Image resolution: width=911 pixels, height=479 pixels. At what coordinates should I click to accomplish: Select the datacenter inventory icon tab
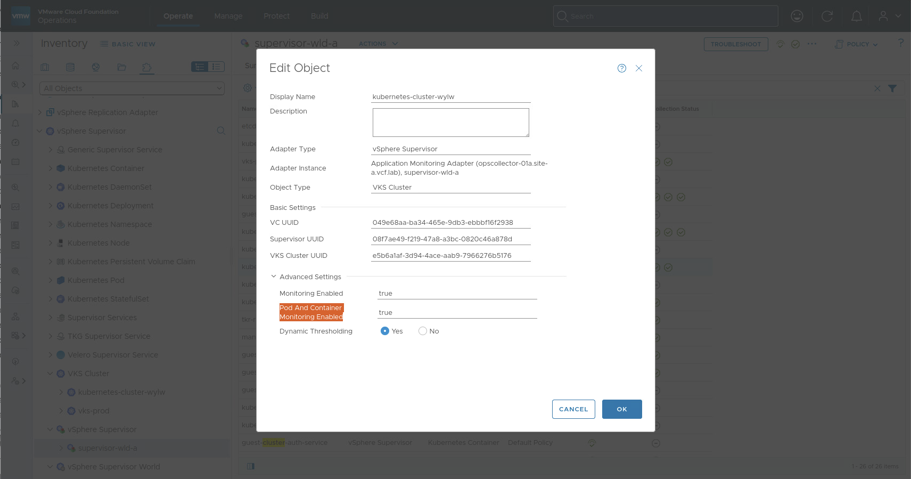pyautogui.click(x=45, y=67)
